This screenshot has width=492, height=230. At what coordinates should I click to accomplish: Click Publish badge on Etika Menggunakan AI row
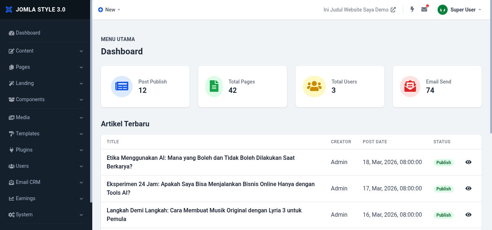point(444,162)
